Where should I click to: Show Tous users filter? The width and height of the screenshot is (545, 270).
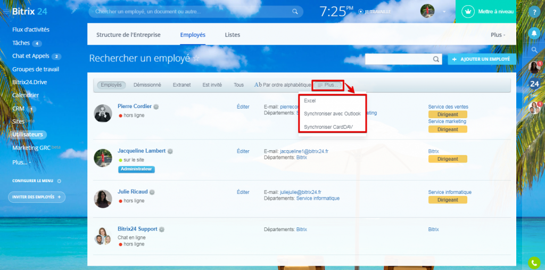coord(239,85)
